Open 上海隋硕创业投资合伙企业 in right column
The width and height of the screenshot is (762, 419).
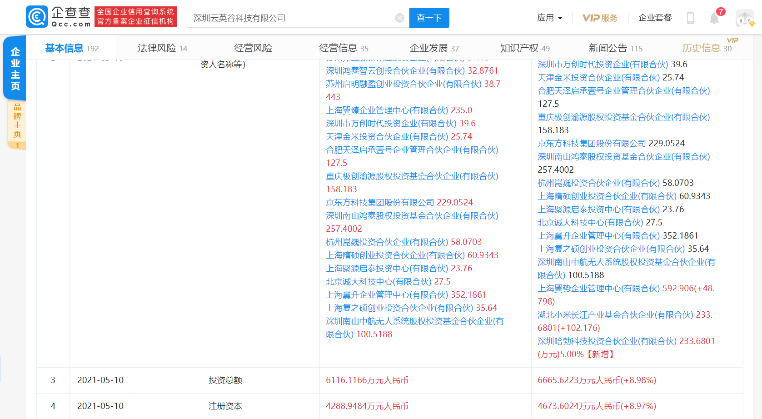coord(607,196)
